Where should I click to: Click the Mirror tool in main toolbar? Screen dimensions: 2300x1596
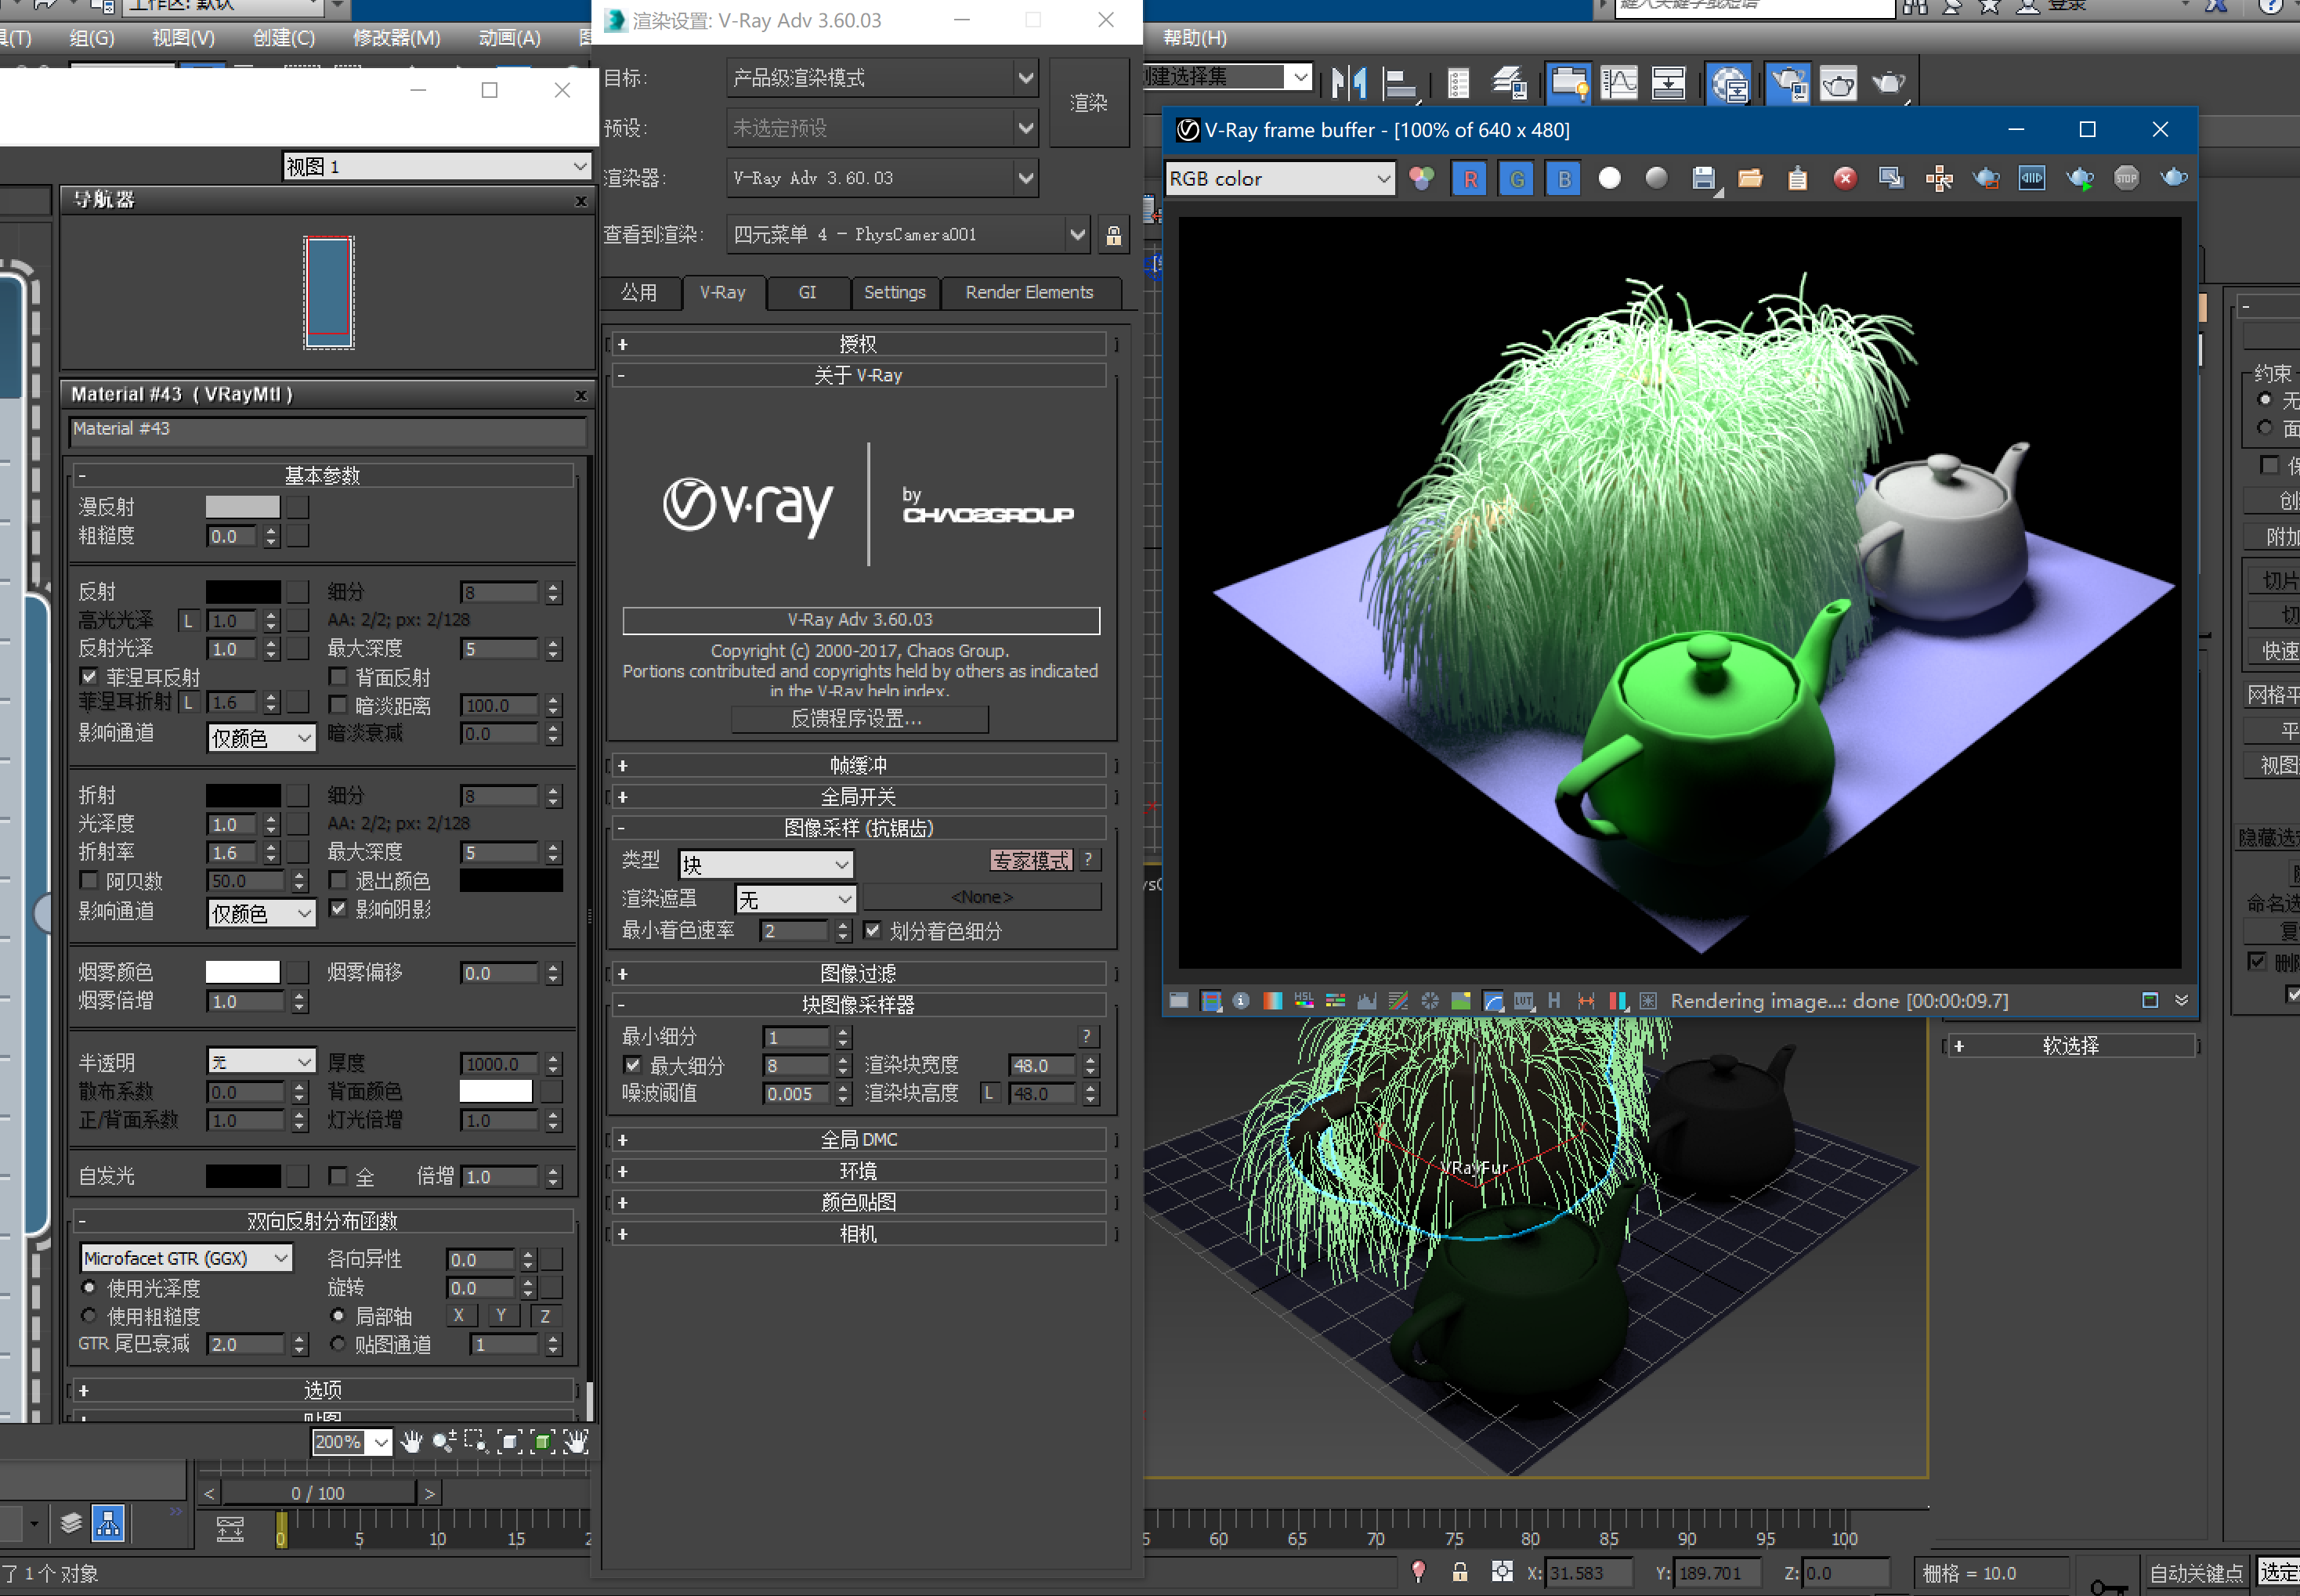click(x=1348, y=83)
